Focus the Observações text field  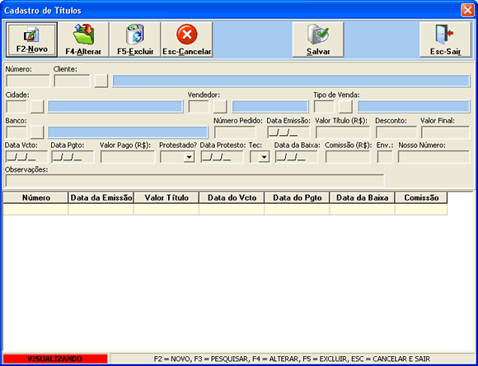click(195, 181)
